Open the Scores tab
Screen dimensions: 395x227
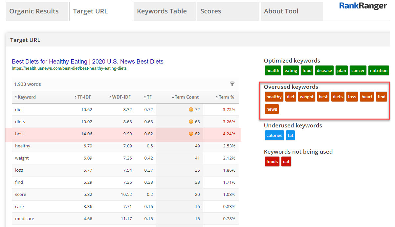(210, 11)
